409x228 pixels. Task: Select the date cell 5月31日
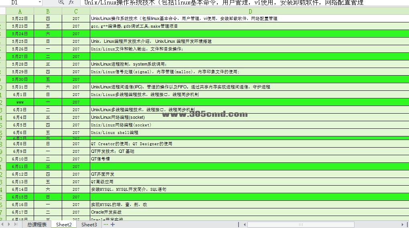click(20, 87)
